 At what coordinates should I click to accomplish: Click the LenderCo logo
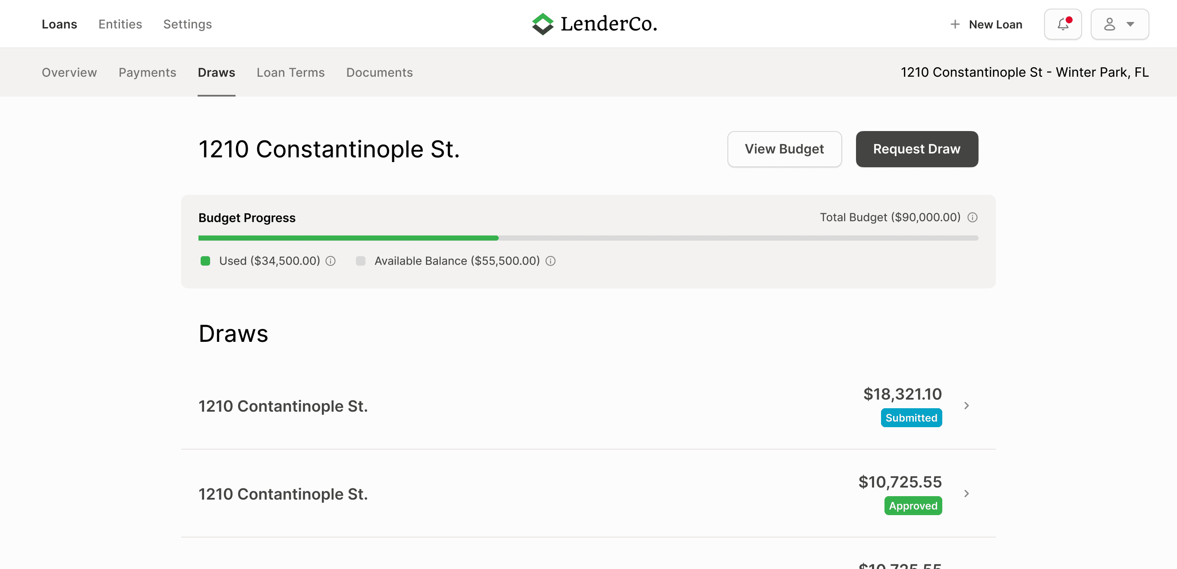tap(594, 24)
